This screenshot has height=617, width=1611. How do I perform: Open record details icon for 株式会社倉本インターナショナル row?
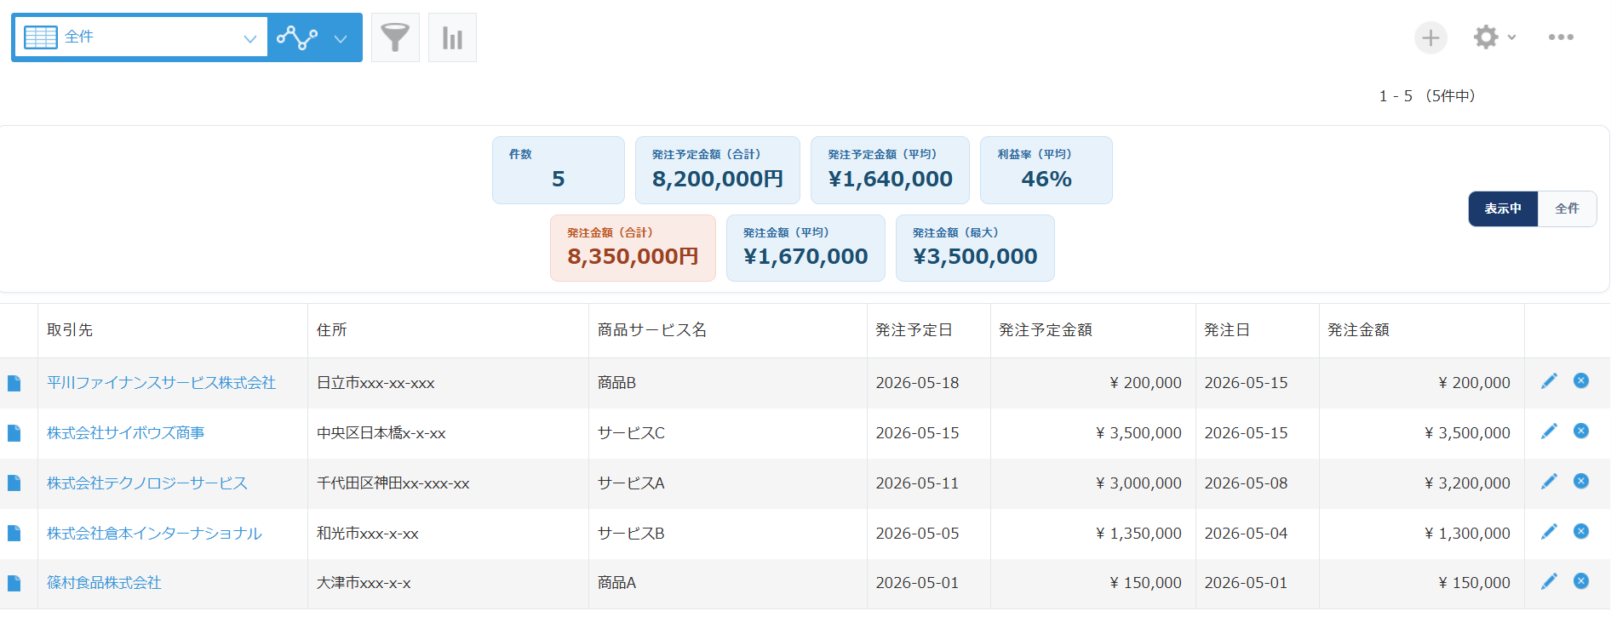pos(14,534)
